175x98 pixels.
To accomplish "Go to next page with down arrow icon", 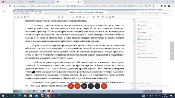I will 63,17.
